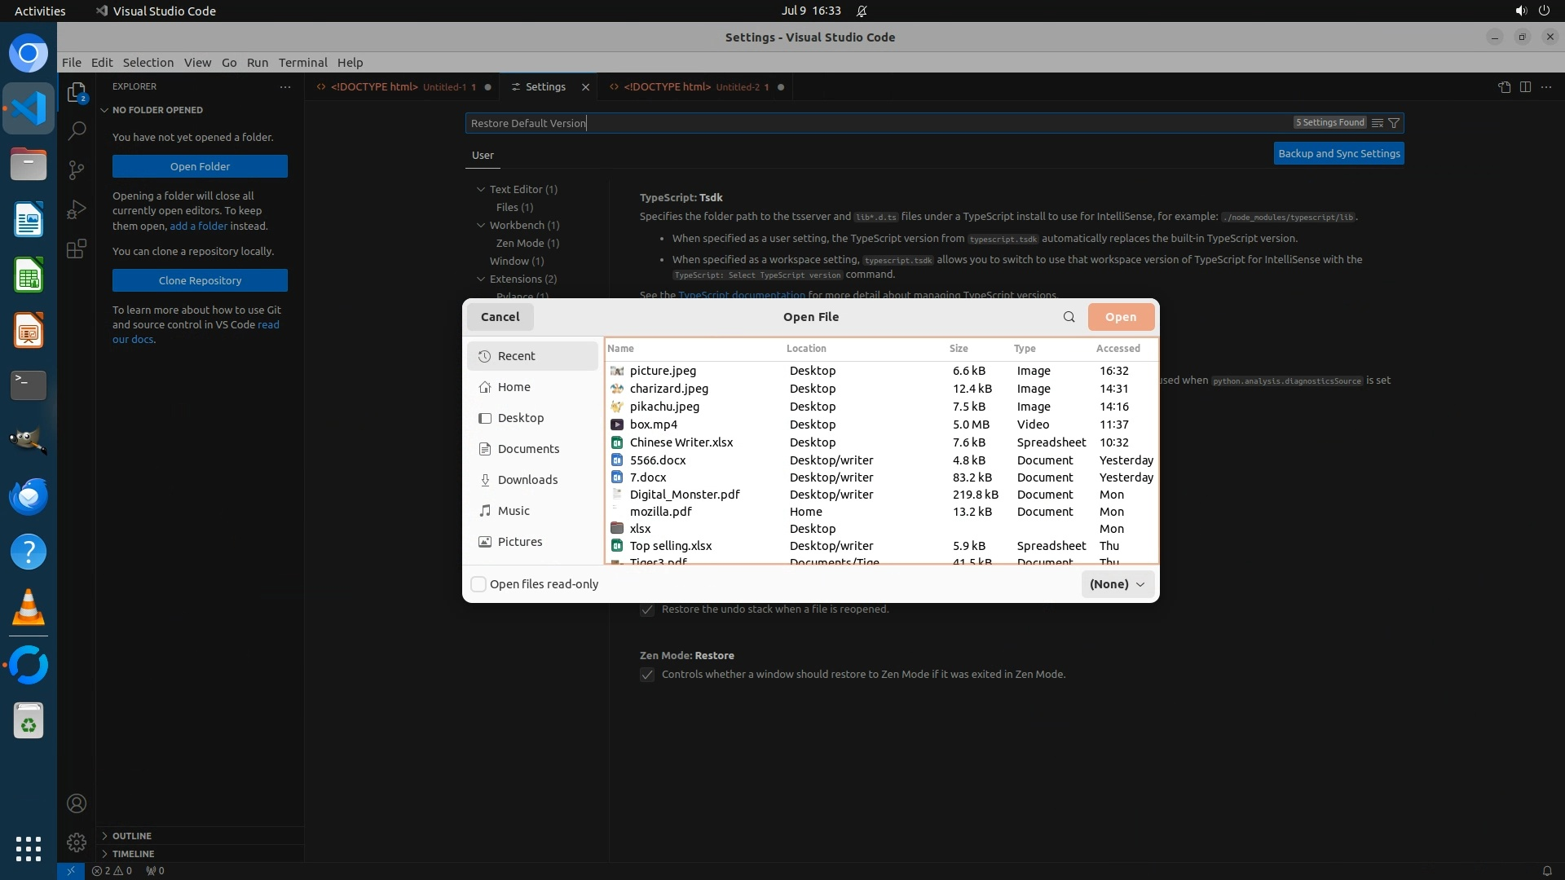The image size is (1565, 880).
Task: Enable Open files read-only checkbox
Action: [x=478, y=584]
